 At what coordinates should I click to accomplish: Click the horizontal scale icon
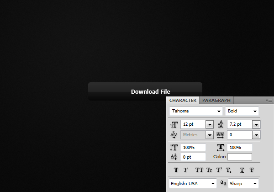tap(221, 147)
